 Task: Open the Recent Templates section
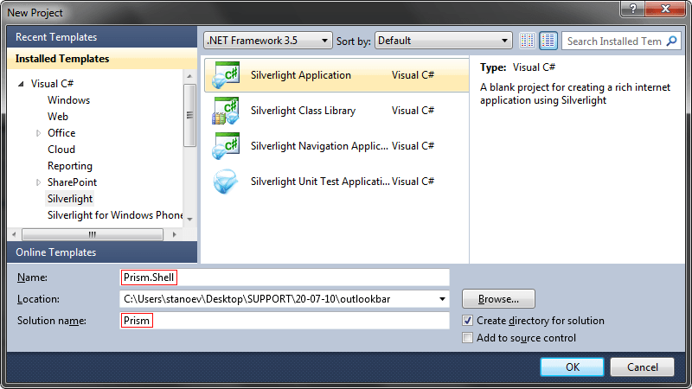click(56, 37)
